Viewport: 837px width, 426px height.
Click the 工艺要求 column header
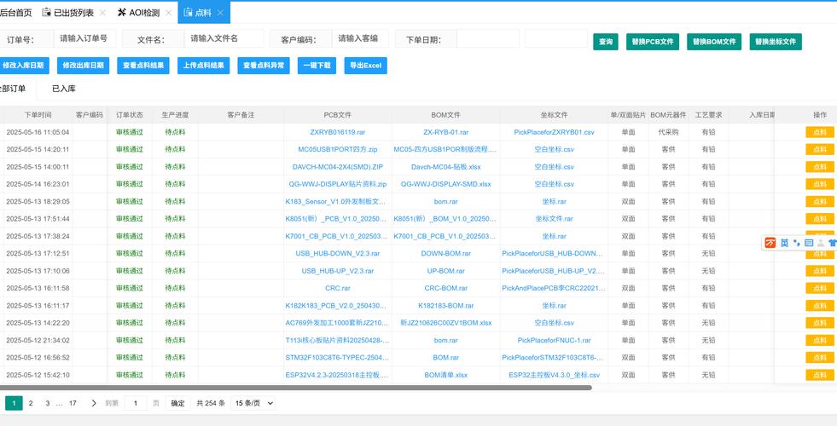click(x=708, y=115)
